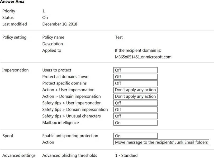Viewport: 214px width, 158px height.
Task: Expand the Protect specific domains box
Action: click(135, 83)
